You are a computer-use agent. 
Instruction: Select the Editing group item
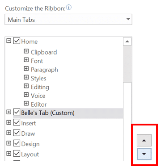[40, 87]
